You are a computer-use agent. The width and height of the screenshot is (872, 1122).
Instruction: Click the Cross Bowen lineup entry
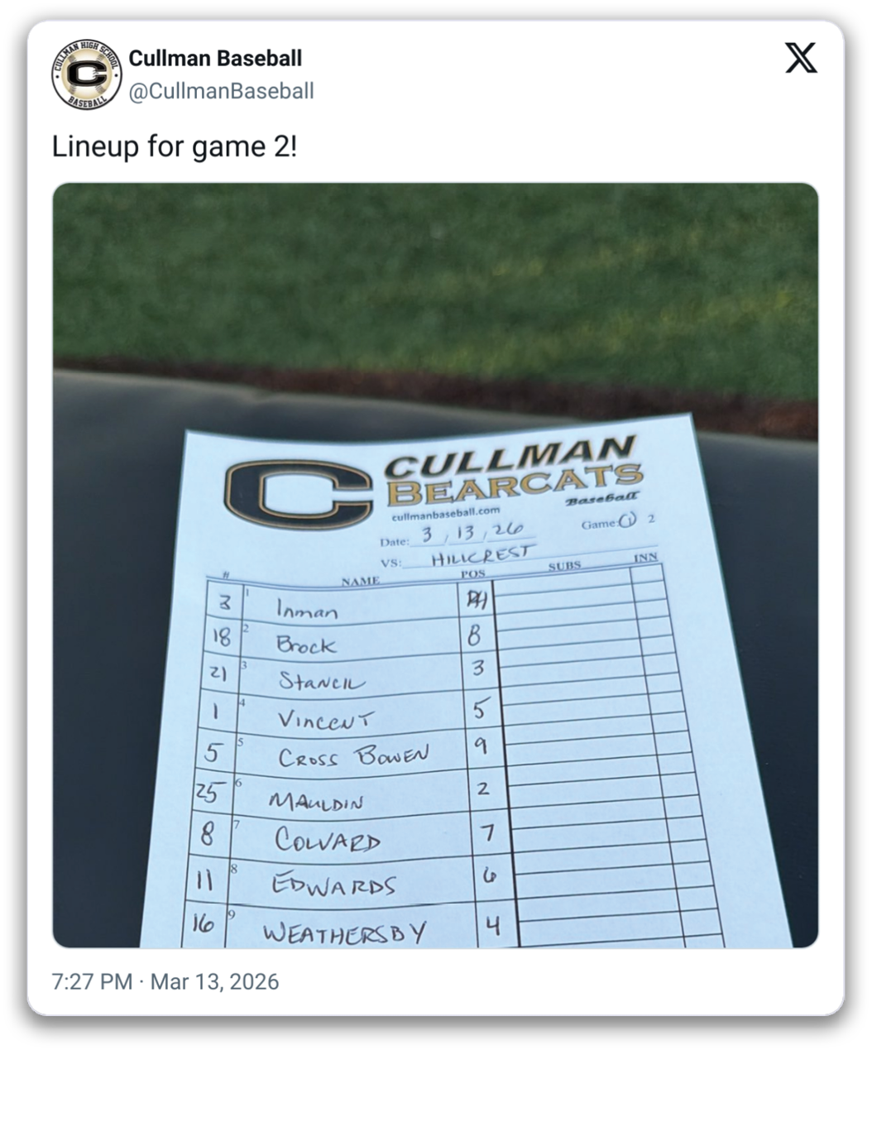pos(353,756)
